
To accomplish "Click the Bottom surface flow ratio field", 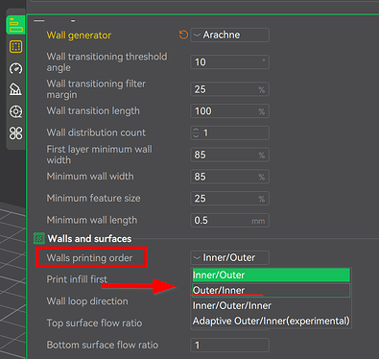I will click(x=229, y=345).
